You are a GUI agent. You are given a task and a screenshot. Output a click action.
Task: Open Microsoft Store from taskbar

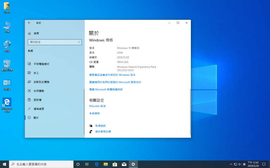115,164
